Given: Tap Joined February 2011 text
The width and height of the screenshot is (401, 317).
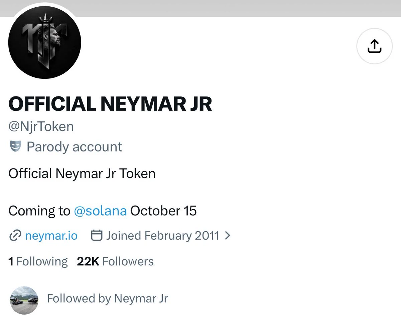Looking at the screenshot, I should tap(163, 236).
